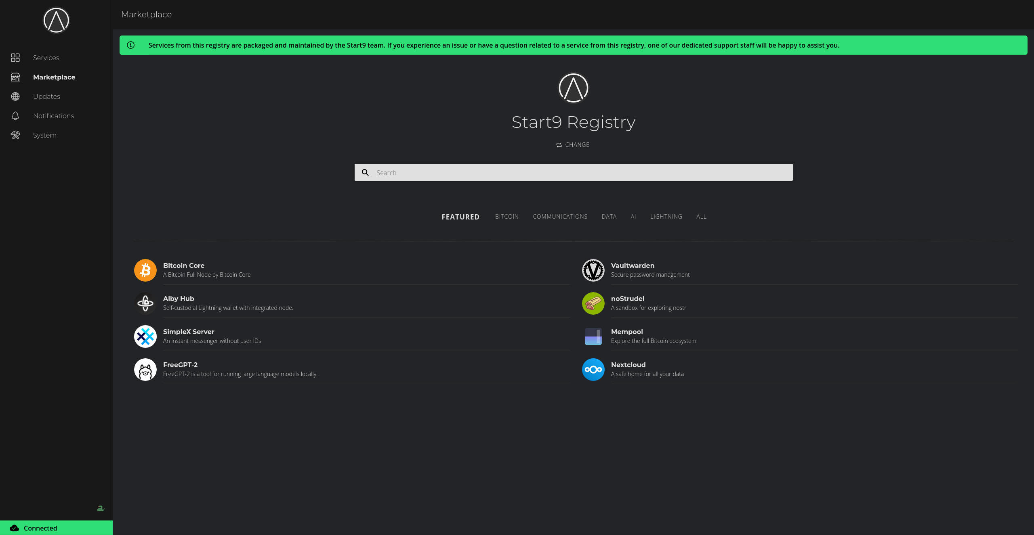Screen dimensions: 1034x535
Task: Click the Updates globe icon
Action: click(15, 96)
